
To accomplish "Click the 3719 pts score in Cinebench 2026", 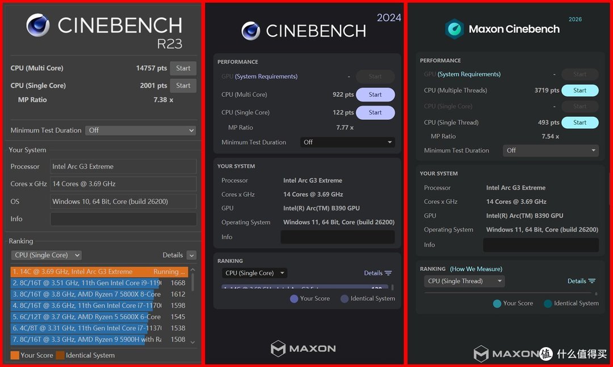I will (547, 90).
